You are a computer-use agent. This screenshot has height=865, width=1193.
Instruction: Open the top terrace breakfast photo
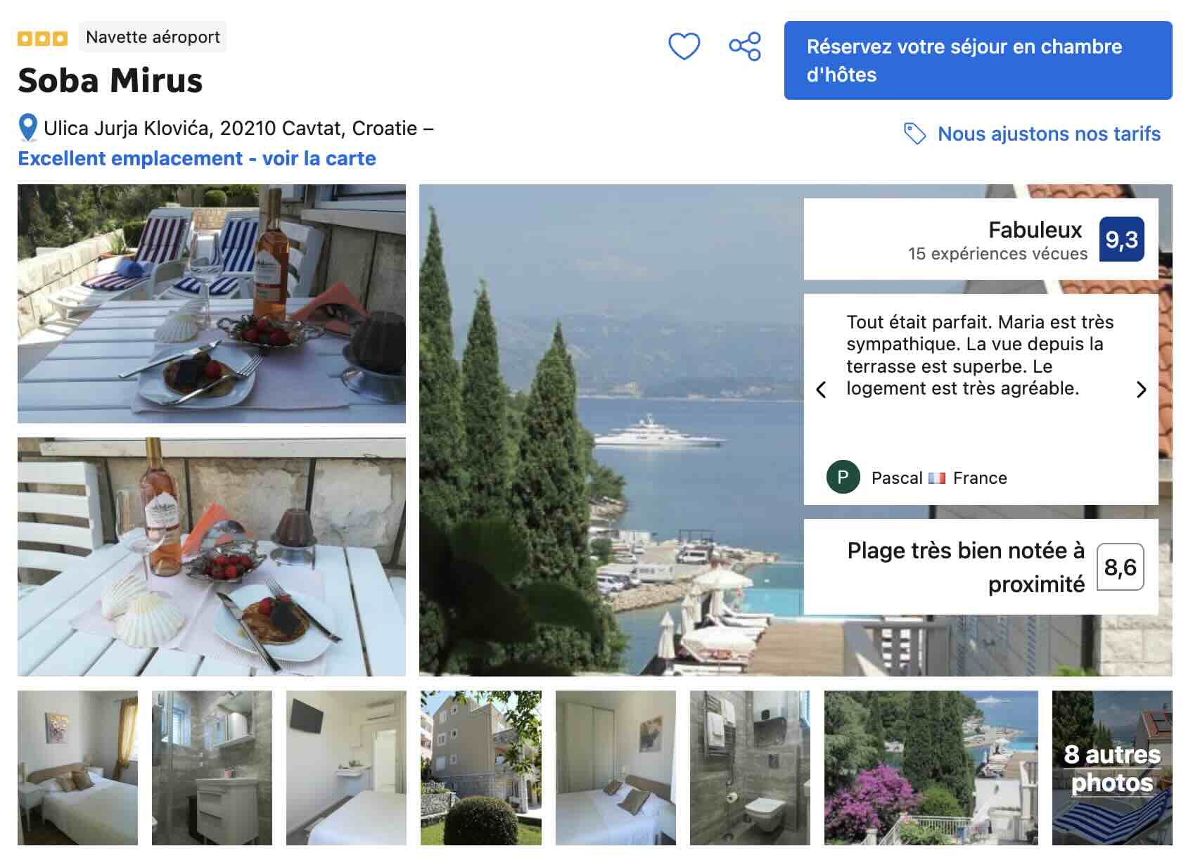point(212,304)
